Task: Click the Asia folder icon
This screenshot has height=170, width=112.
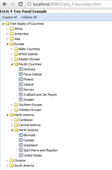Action: [x=12, y=39]
